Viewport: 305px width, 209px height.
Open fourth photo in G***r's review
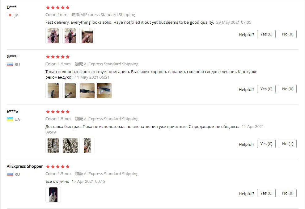[104, 91]
